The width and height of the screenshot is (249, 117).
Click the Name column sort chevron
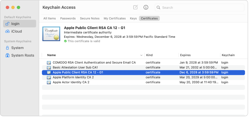141,55
